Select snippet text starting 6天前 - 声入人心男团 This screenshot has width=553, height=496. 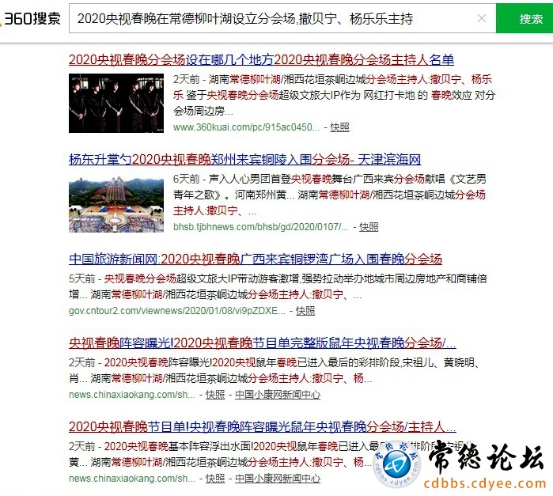point(330,195)
